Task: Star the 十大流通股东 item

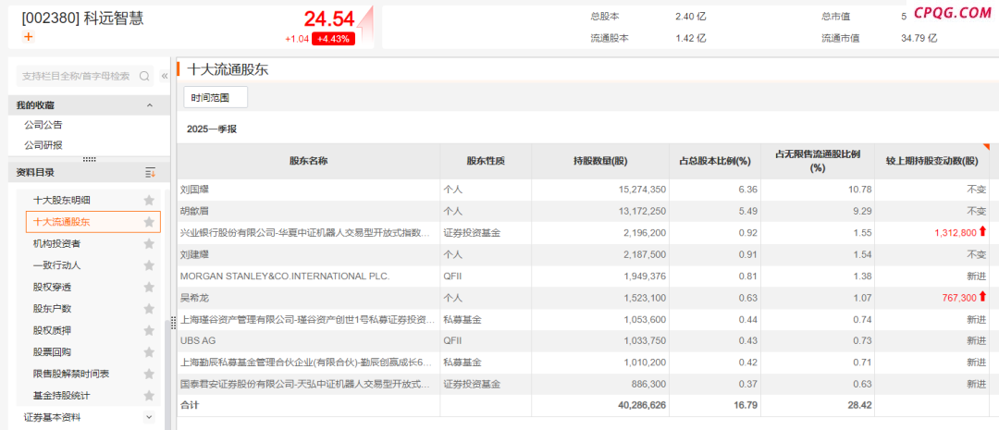Action: click(x=149, y=222)
